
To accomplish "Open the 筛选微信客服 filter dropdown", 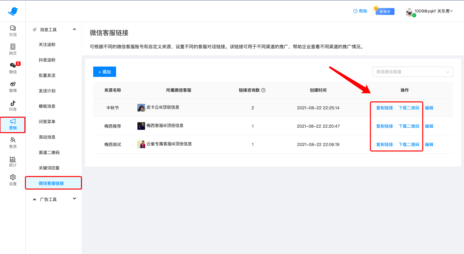I will tap(412, 72).
